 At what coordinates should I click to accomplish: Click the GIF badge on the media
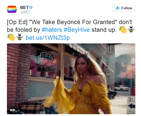pyautogui.click(x=12, y=110)
